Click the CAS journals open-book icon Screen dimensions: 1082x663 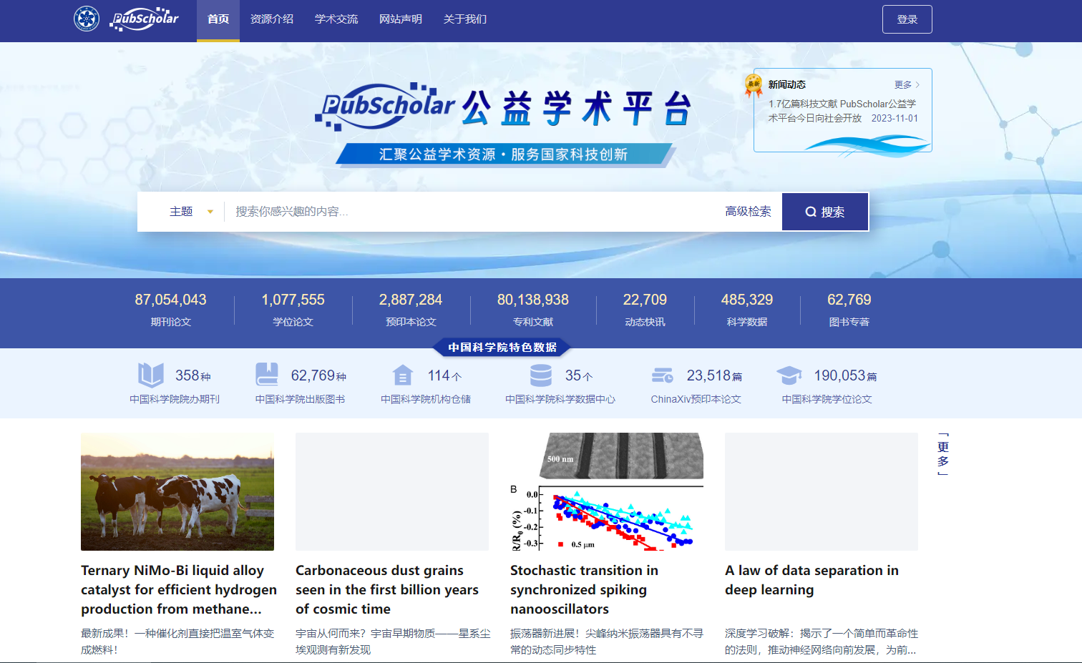point(151,375)
